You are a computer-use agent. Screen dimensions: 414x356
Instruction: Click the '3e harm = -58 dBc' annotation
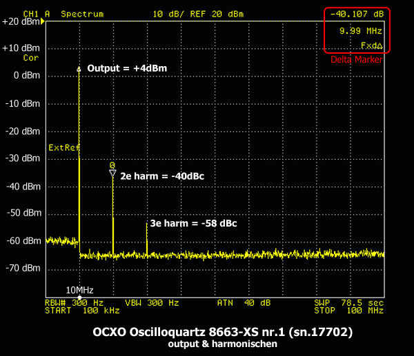pos(193,224)
